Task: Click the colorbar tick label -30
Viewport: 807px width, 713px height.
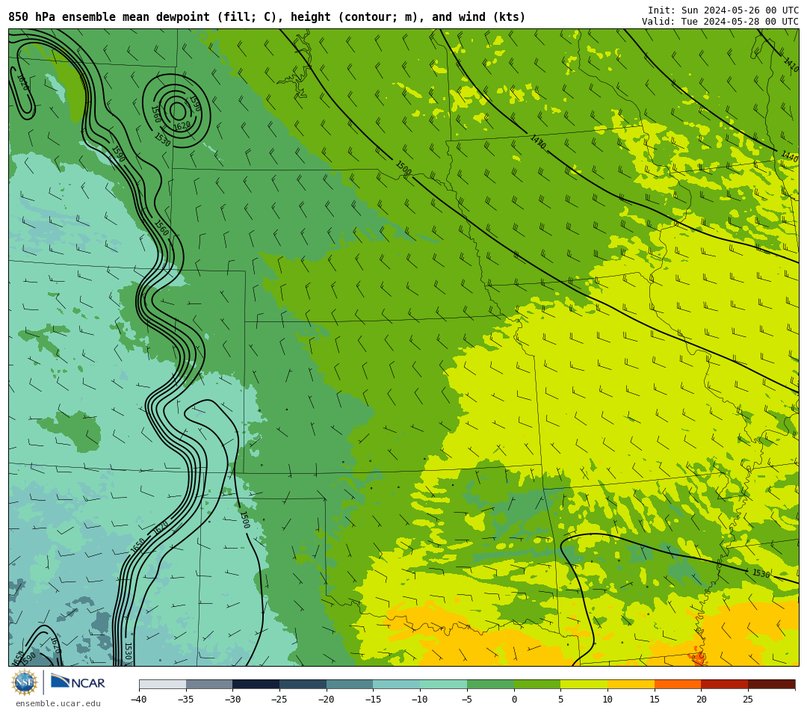Action: [232, 699]
